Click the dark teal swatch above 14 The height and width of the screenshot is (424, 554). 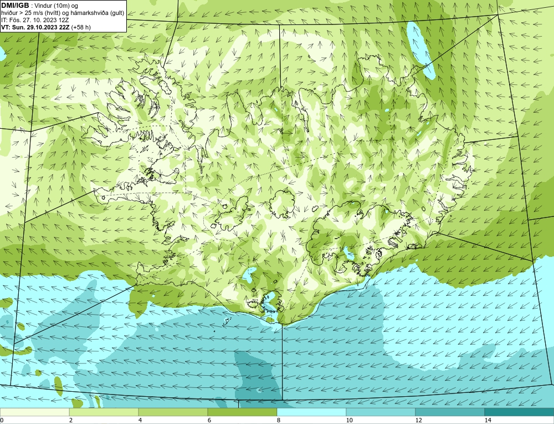pyautogui.click(x=519, y=412)
